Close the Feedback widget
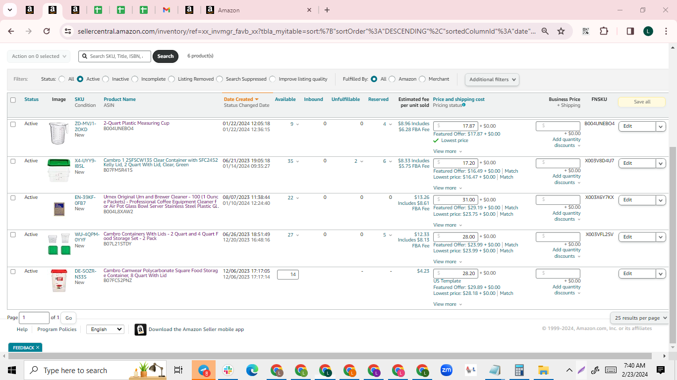 tap(38, 348)
